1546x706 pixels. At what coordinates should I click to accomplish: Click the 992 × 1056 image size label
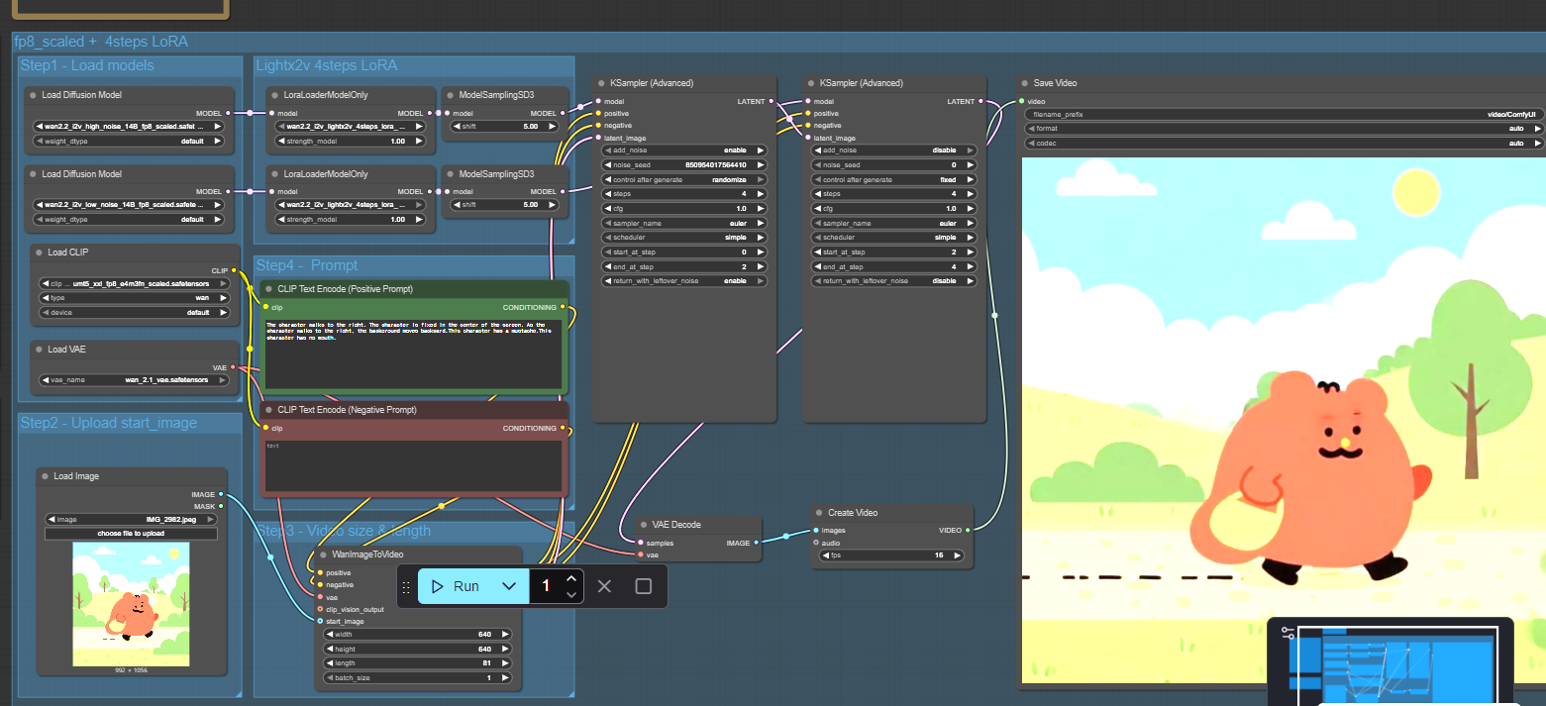[131, 669]
